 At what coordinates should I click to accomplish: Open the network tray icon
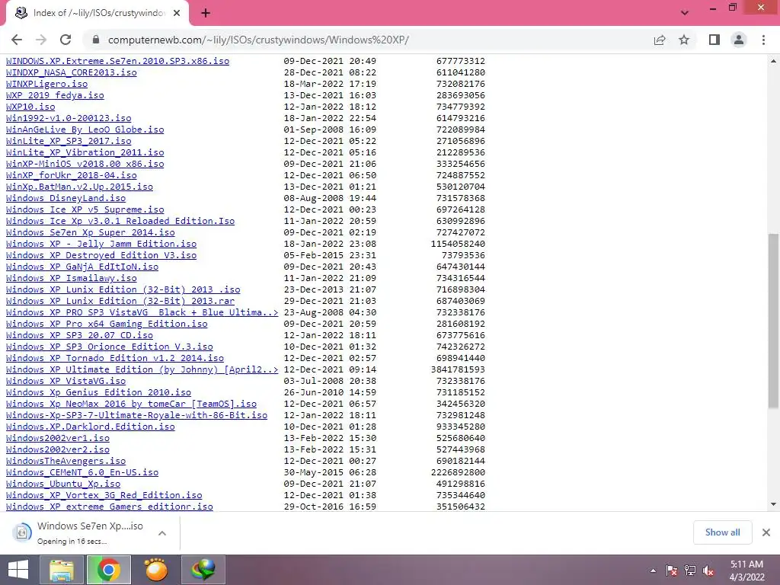[x=690, y=571]
